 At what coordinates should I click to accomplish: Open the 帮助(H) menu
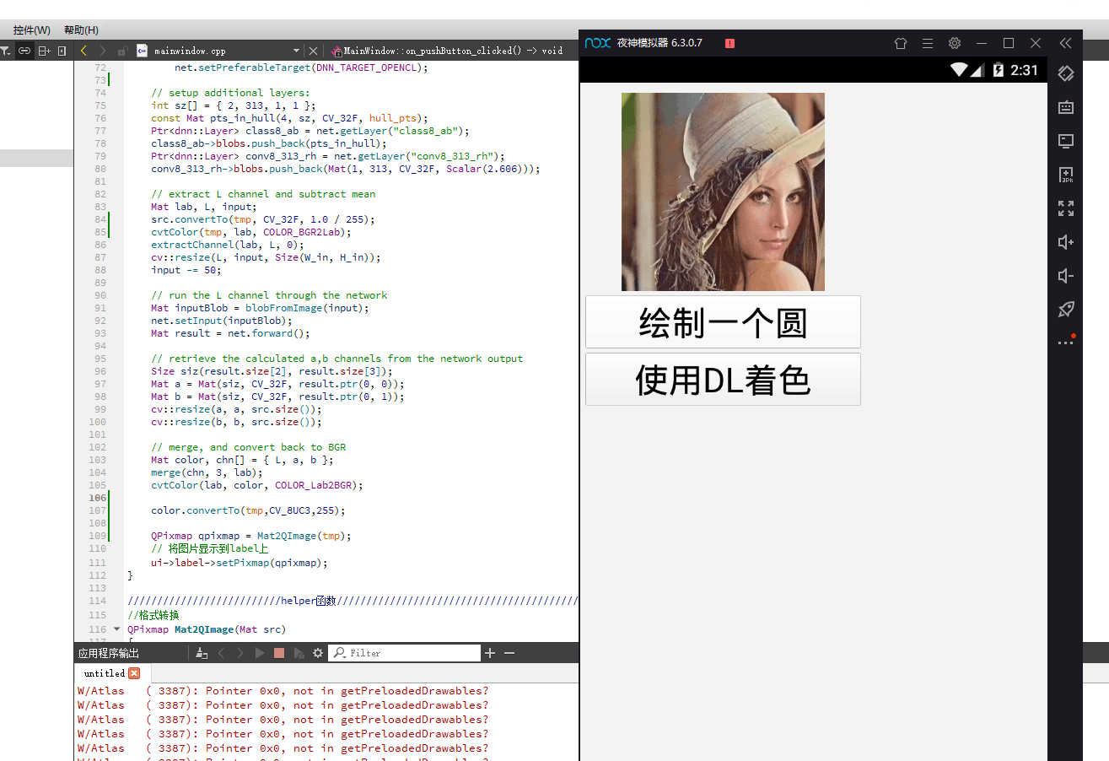click(x=81, y=30)
